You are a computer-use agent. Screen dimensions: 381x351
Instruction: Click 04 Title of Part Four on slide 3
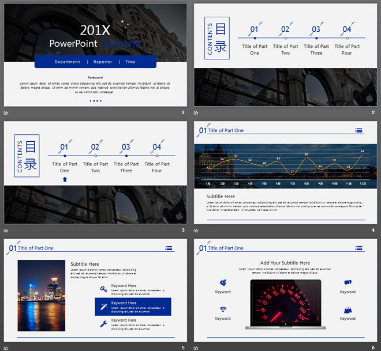tap(157, 156)
